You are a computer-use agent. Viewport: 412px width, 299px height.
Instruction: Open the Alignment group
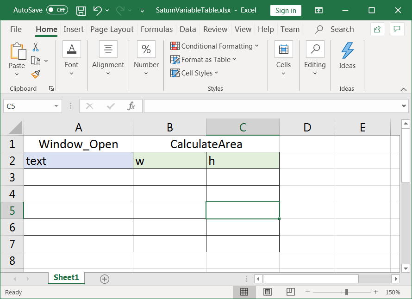tap(108, 58)
